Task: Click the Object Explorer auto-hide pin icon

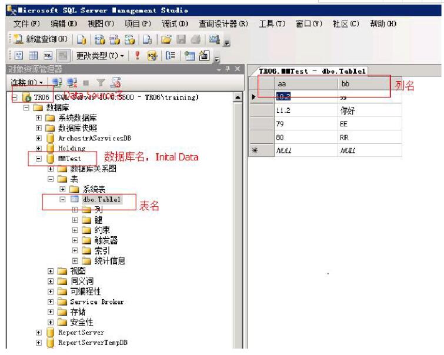Action: tap(228, 69)
